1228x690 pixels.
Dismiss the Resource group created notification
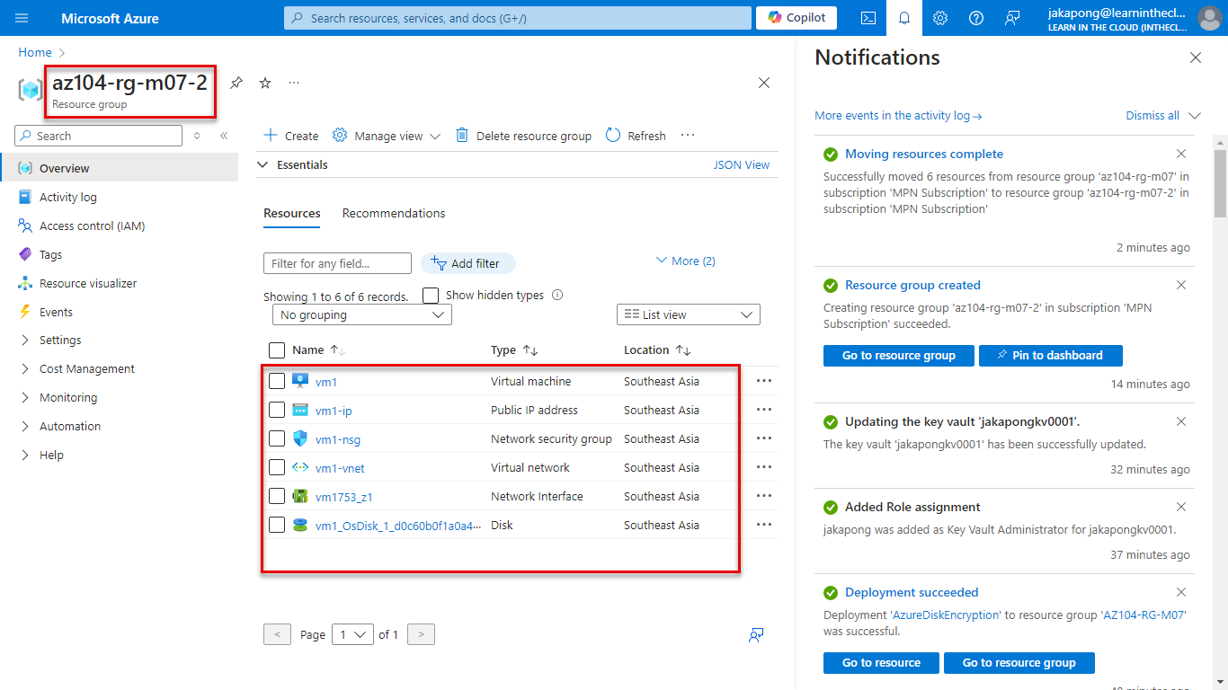(x=1181, y=285)
